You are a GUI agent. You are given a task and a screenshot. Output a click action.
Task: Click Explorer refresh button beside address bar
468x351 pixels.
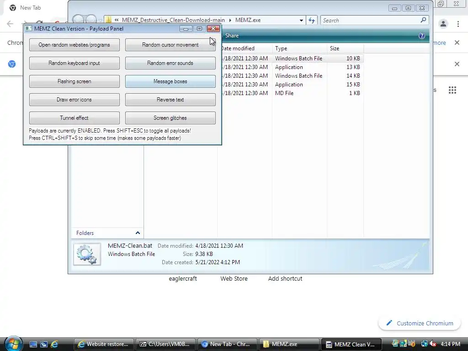pos(312,20)
